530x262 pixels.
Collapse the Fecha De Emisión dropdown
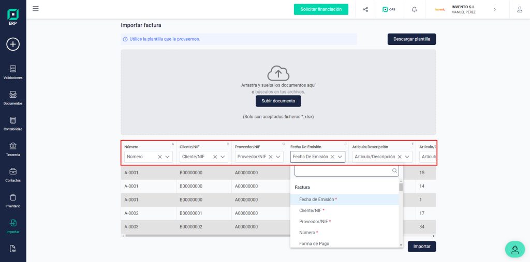[340, 157]
